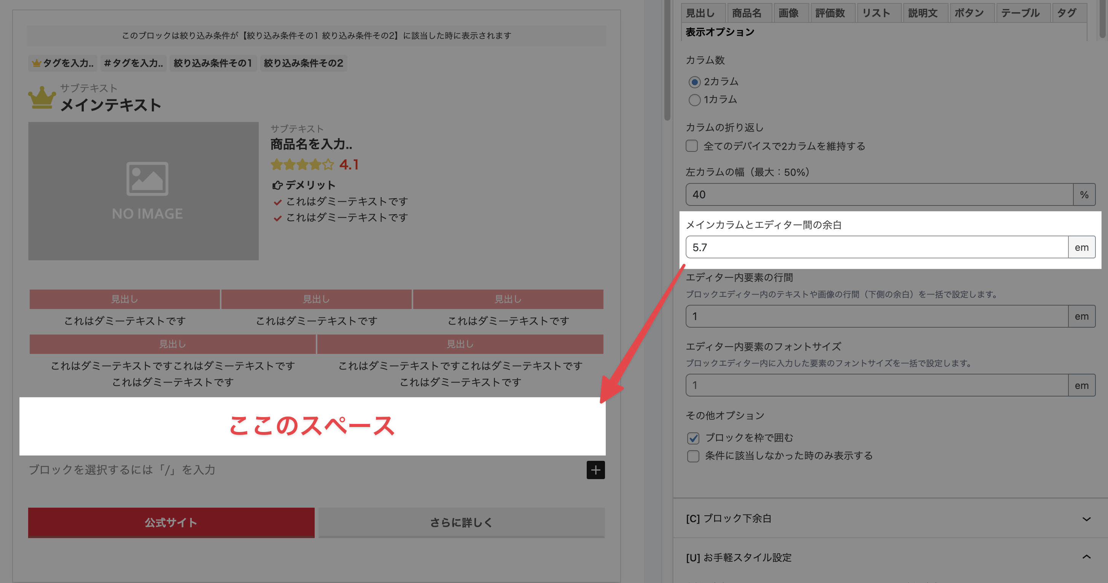Switch to the リスト tab
Screen dimensions: 1108x583
click(879, 13)
